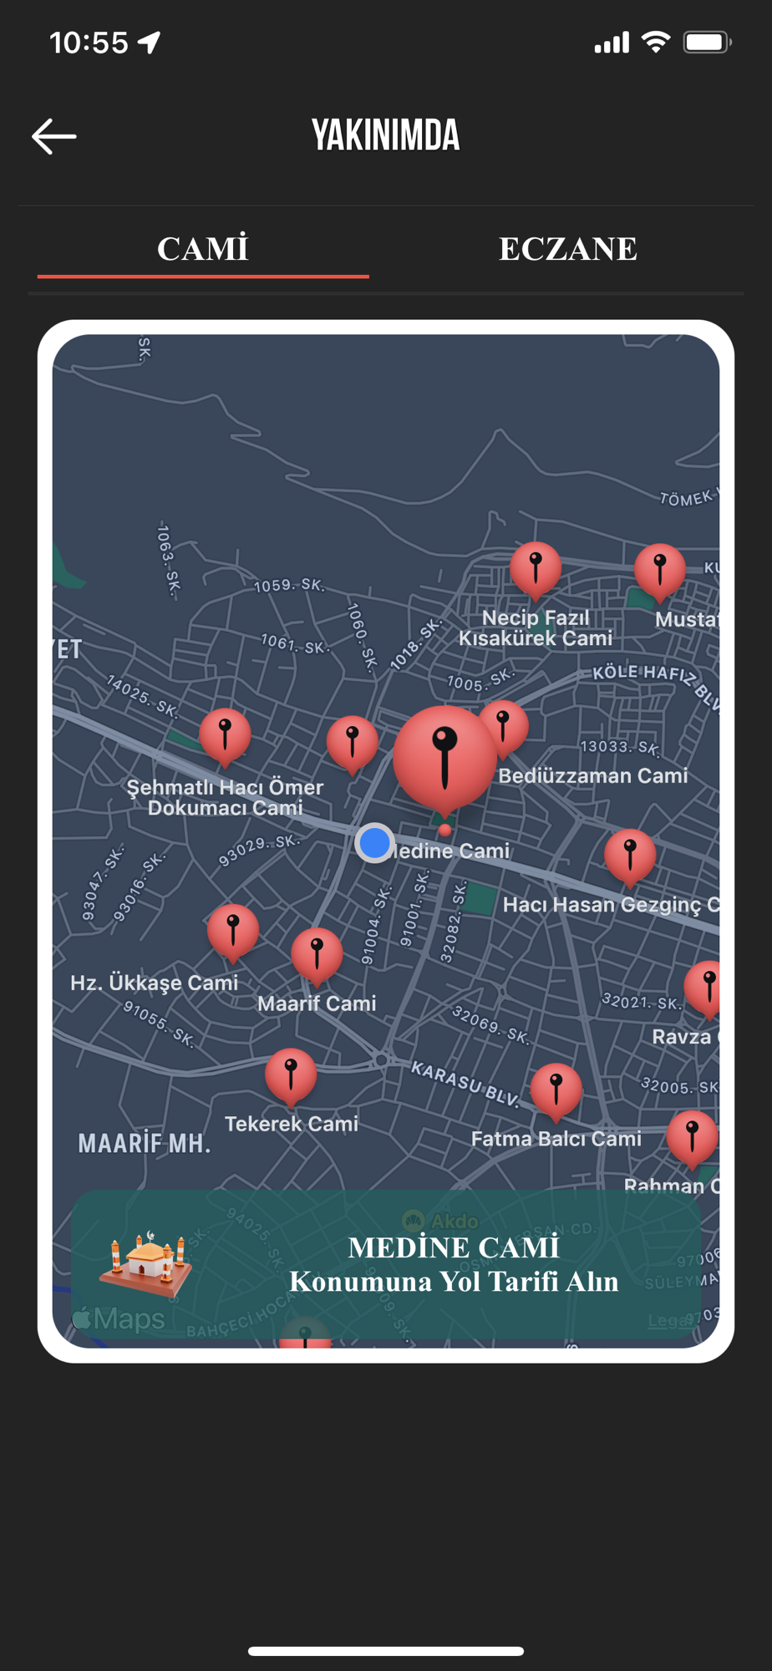Screen dimensions: 772x1671
Task: Get directions to Medine Cami
Action: (x=386, y=1264)
